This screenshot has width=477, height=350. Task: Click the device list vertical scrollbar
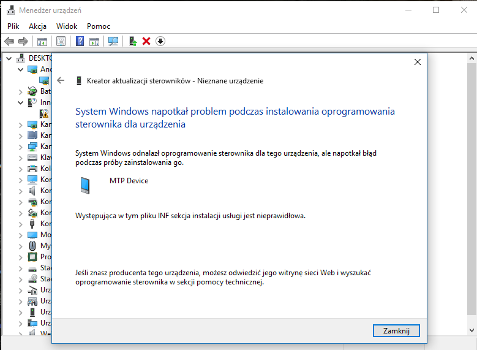pyautogui.click(x=471, y=184)
